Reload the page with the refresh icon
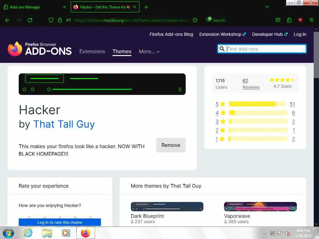Screen dimensions: 319x239 (x=30, y=20)
